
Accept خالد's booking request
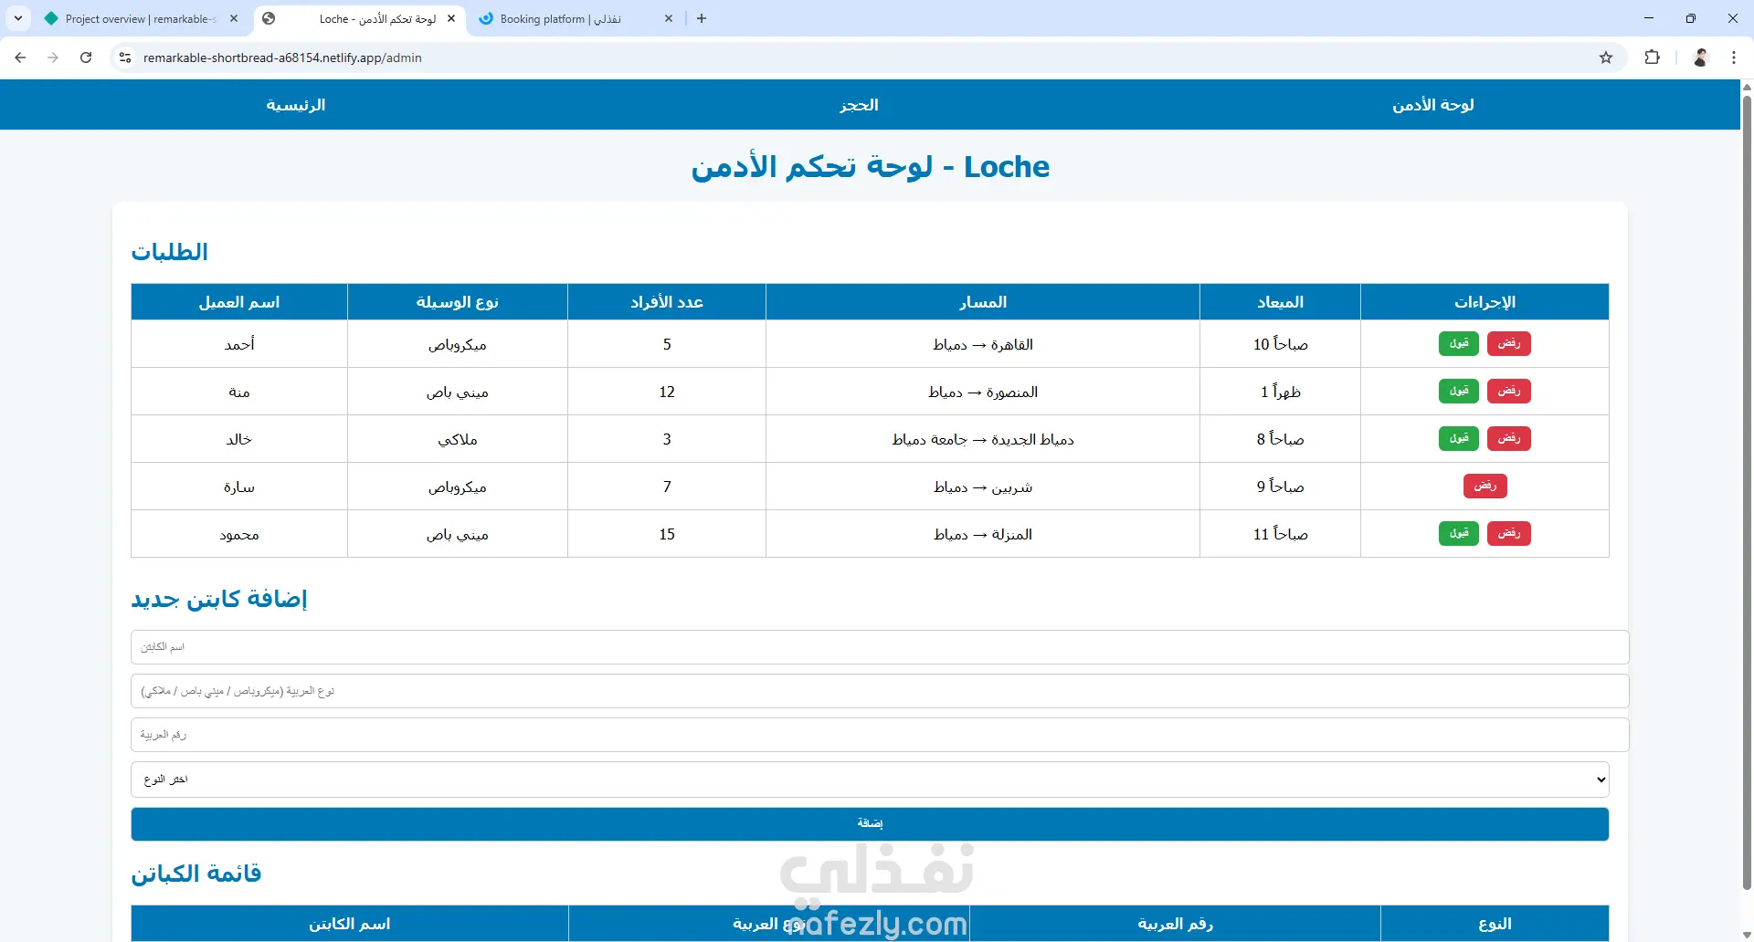tap(1459, 439)
